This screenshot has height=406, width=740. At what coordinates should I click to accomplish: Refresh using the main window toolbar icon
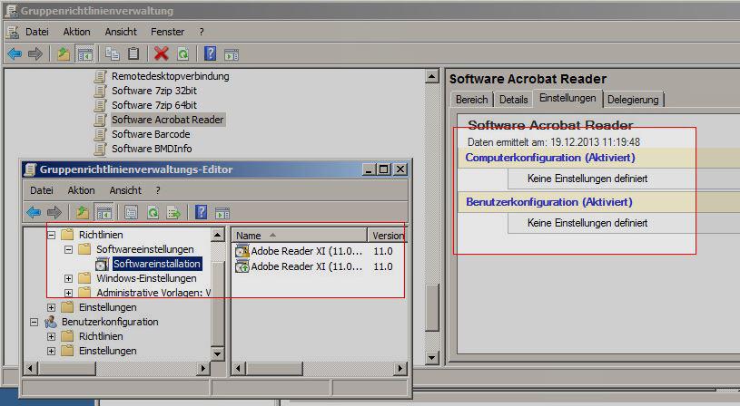point(183,54)
